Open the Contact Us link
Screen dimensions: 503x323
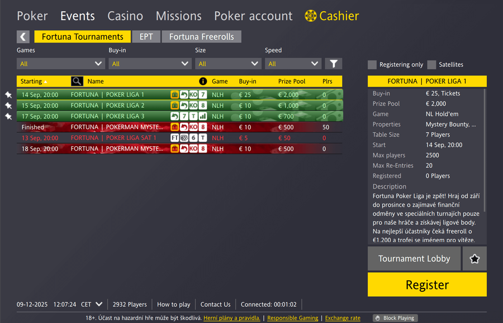tap(216, 305)
